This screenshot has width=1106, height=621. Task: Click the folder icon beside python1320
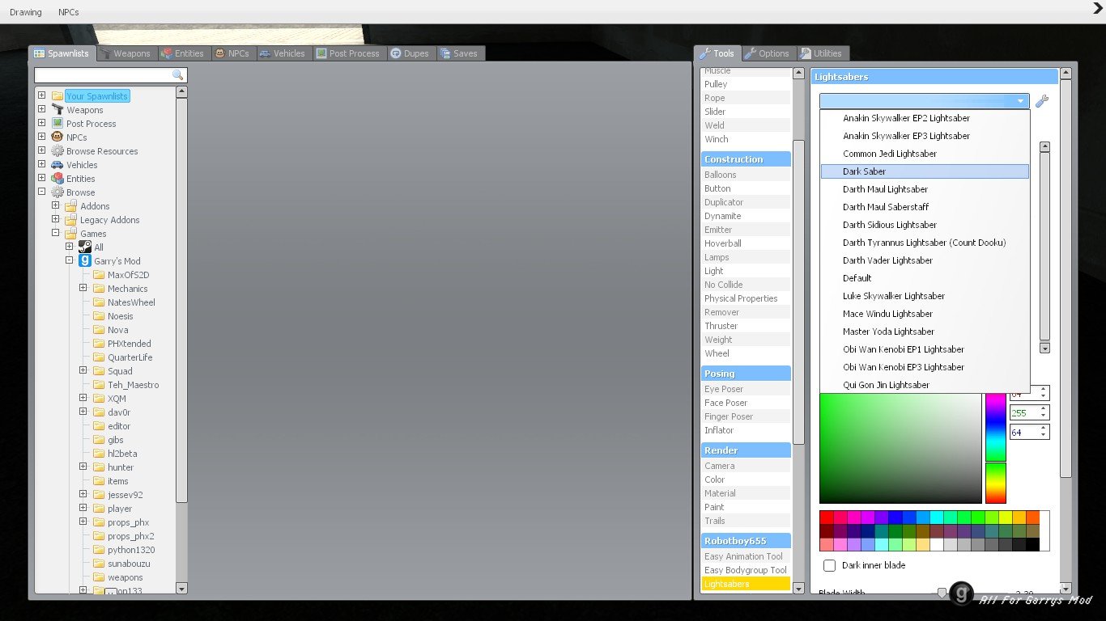pos(99,549)
